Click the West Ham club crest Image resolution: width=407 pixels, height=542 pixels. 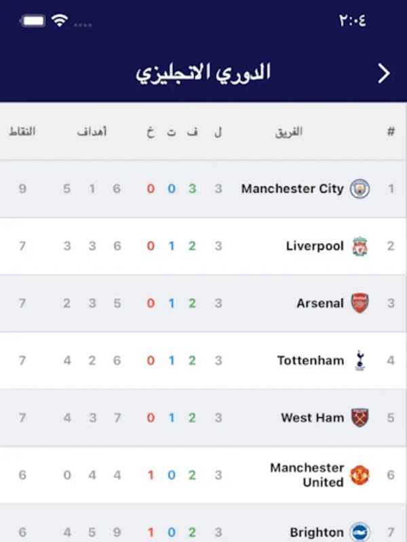tap(360, 417)
